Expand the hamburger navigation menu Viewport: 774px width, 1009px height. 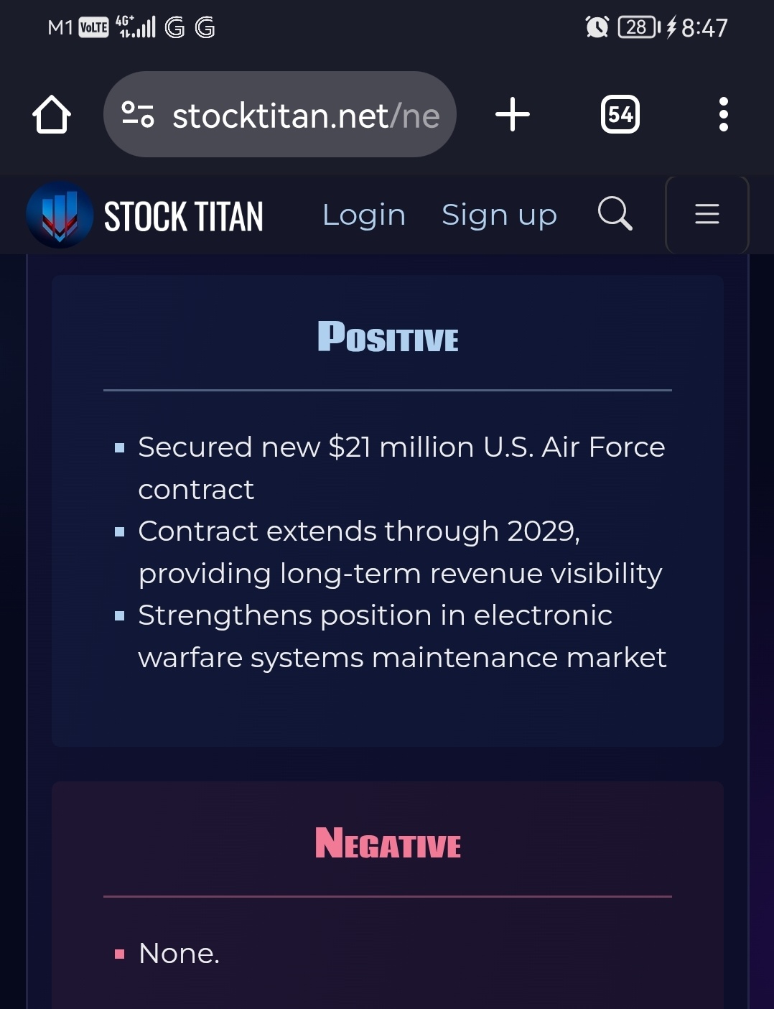point(707,214)
